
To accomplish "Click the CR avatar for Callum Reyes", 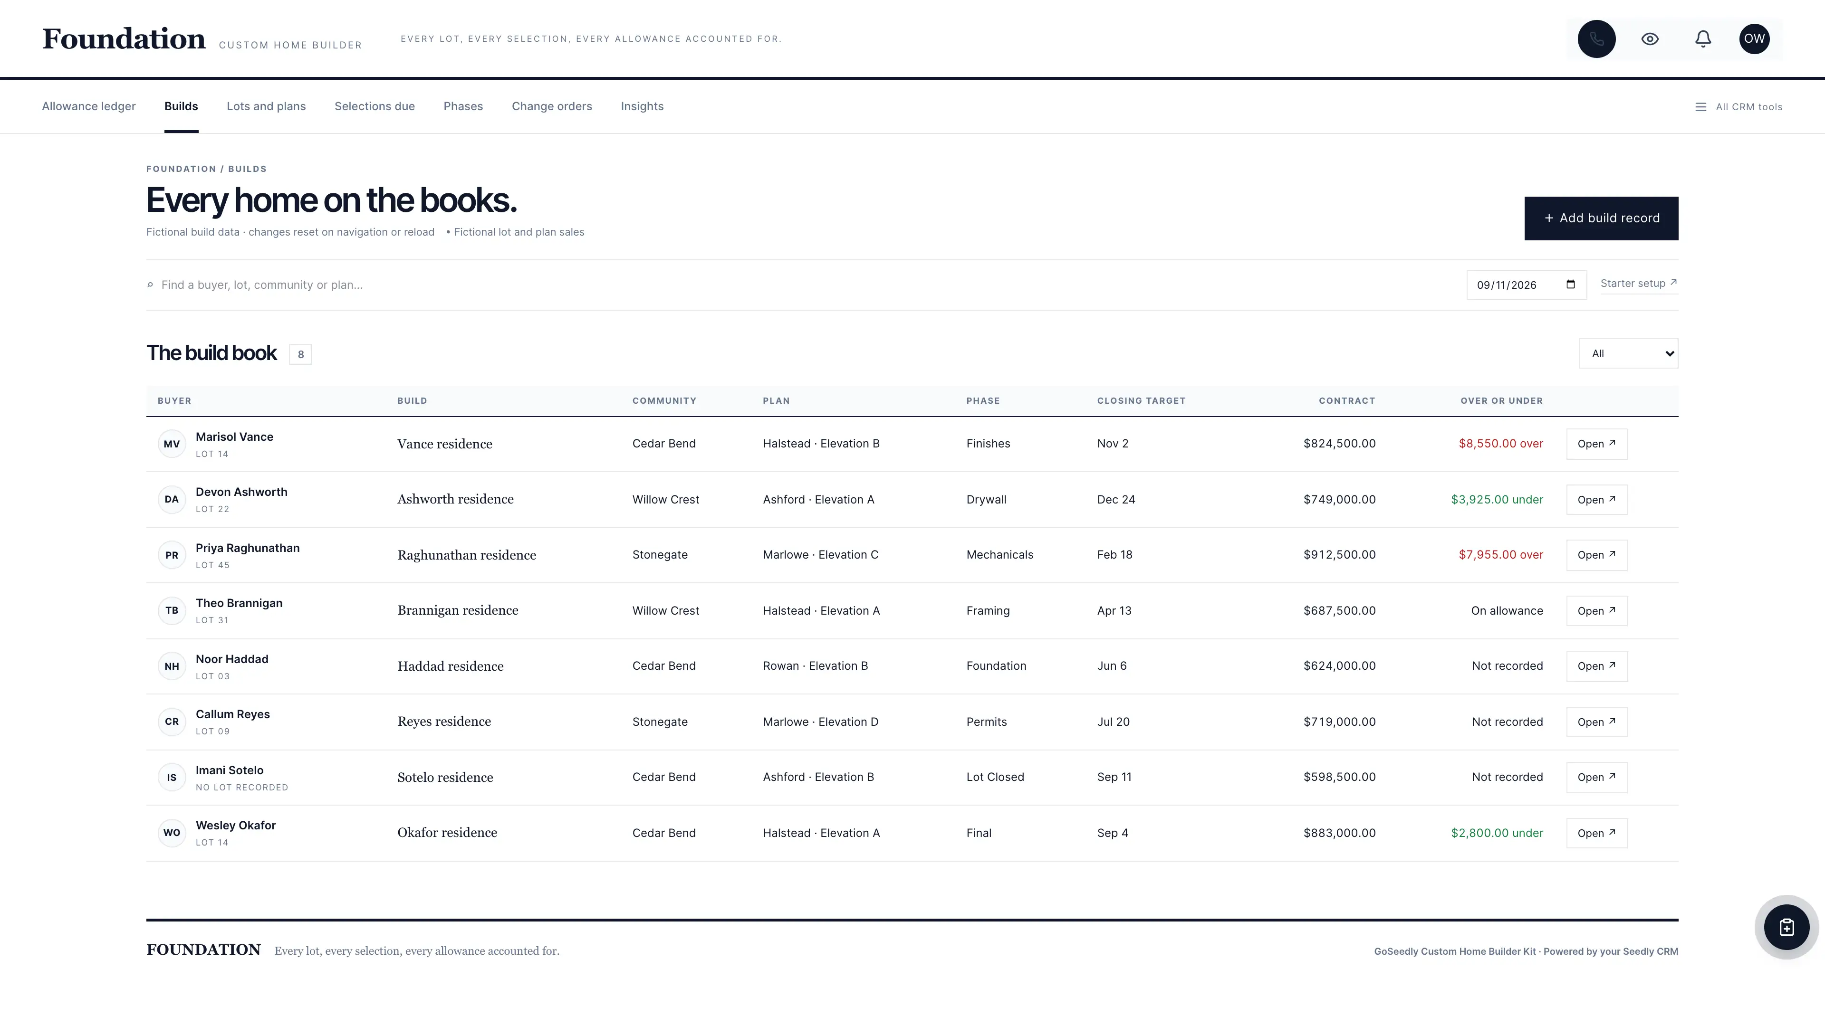I will (x=172, y=722).
